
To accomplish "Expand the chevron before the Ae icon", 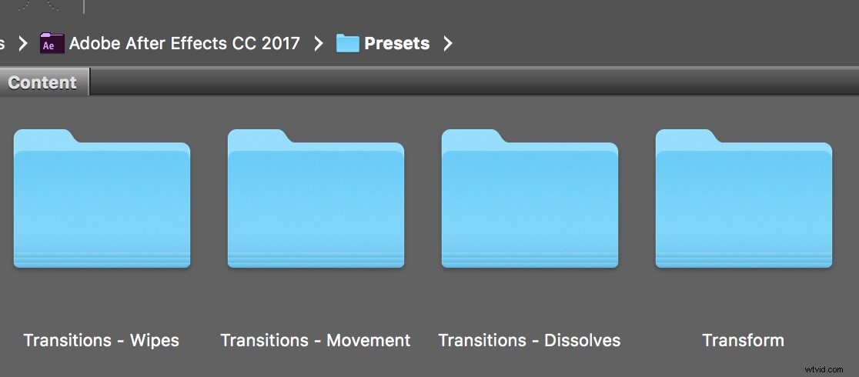I will pyautogui.click(x=22, y=43).
